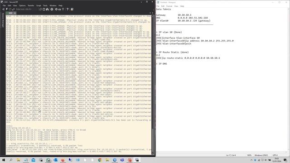290x163 pixels.
Task: Click the Connect in Tab toolbar icon
Action: (10, 9)
